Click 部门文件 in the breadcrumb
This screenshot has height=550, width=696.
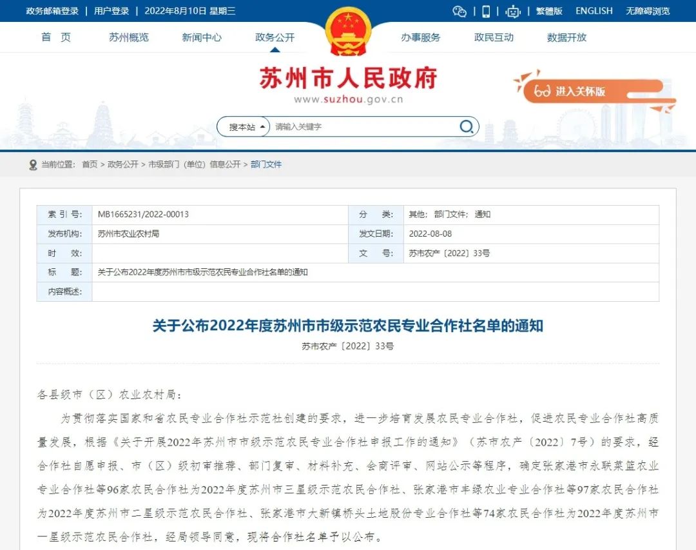pyautogui.click(x=266, y=164)
